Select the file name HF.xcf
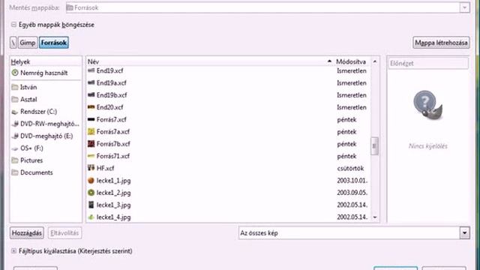 tap(105, 168)
